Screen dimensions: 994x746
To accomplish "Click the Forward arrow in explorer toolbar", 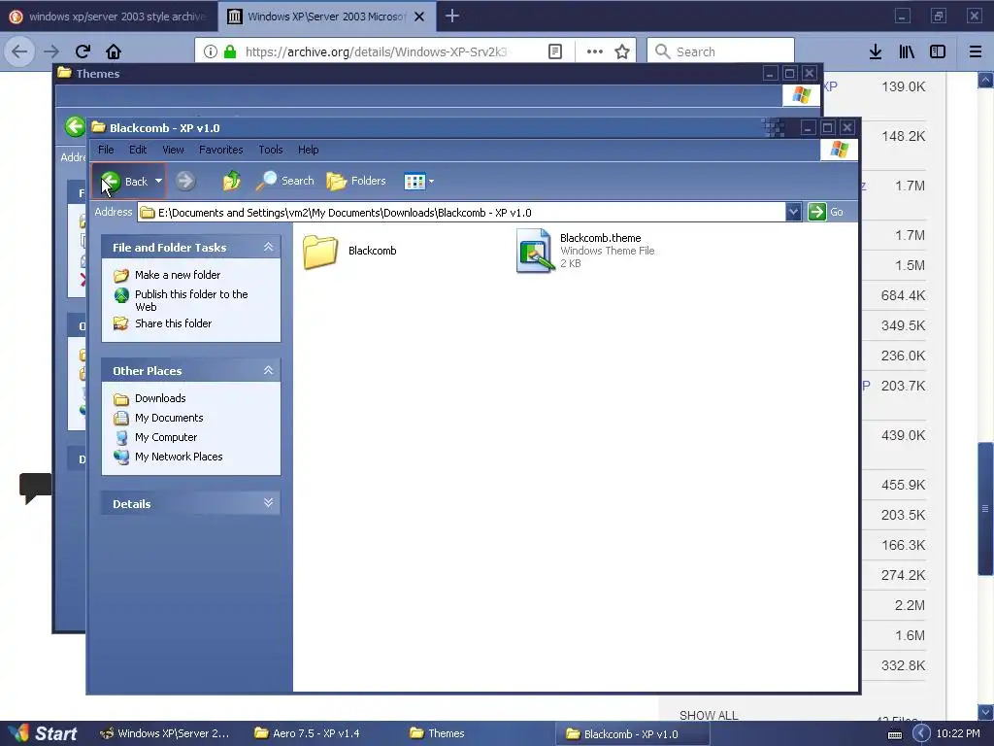I will click(185, 181).
